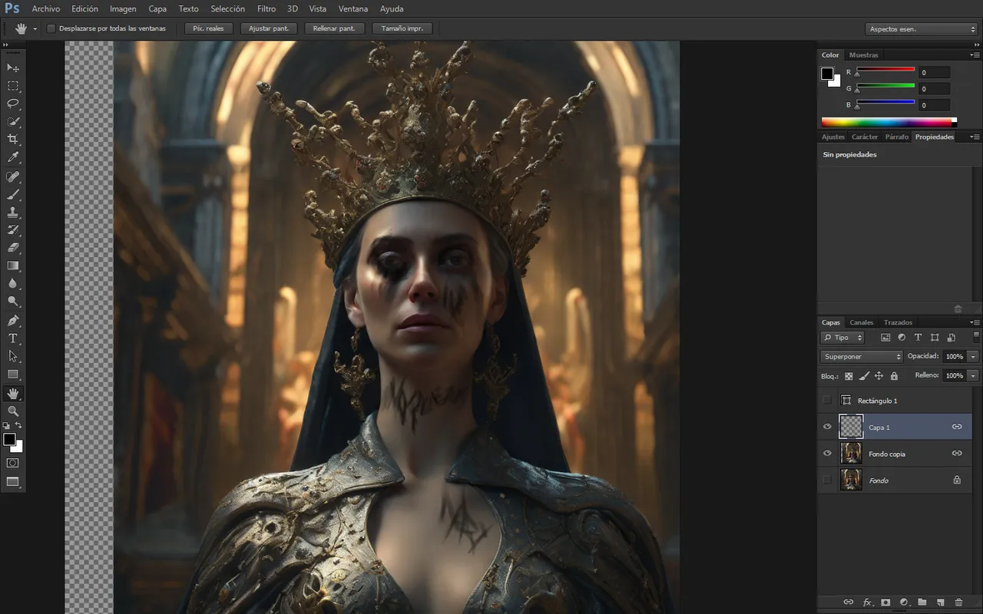Viewport: 983px width, 614px height.
Task: Open the Superponer blend mode dropdown
Action: [862, 357]
